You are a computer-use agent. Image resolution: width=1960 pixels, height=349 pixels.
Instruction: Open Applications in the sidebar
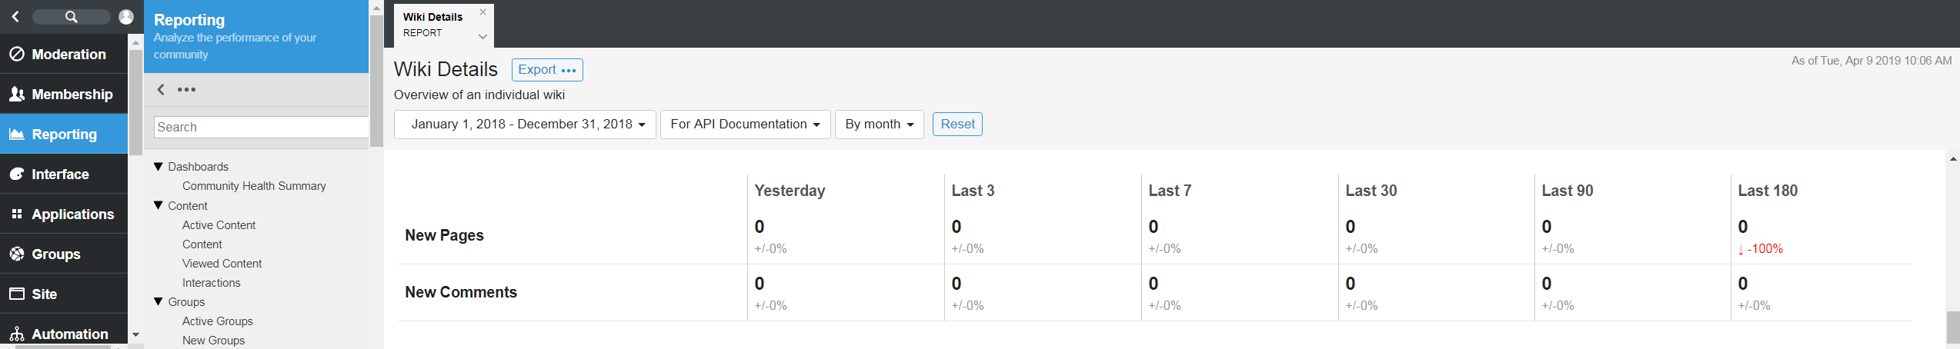click(x=64, y=214)
